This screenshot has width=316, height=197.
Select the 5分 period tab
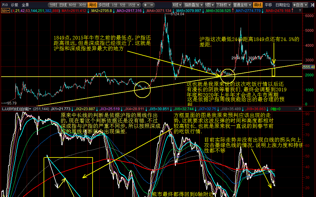(123, 5)
